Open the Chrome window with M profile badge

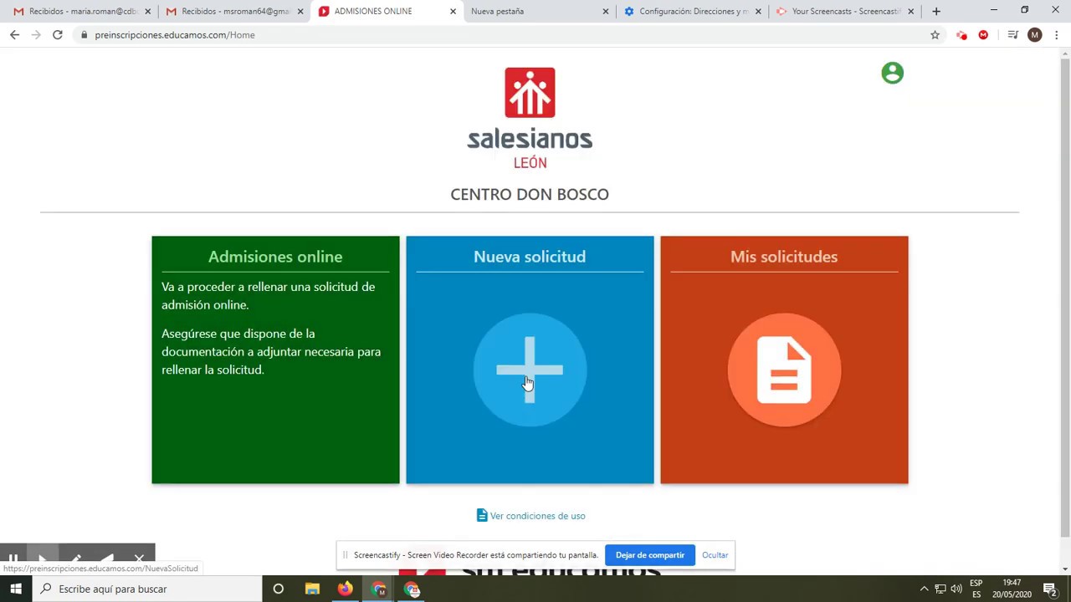point(379,589)
